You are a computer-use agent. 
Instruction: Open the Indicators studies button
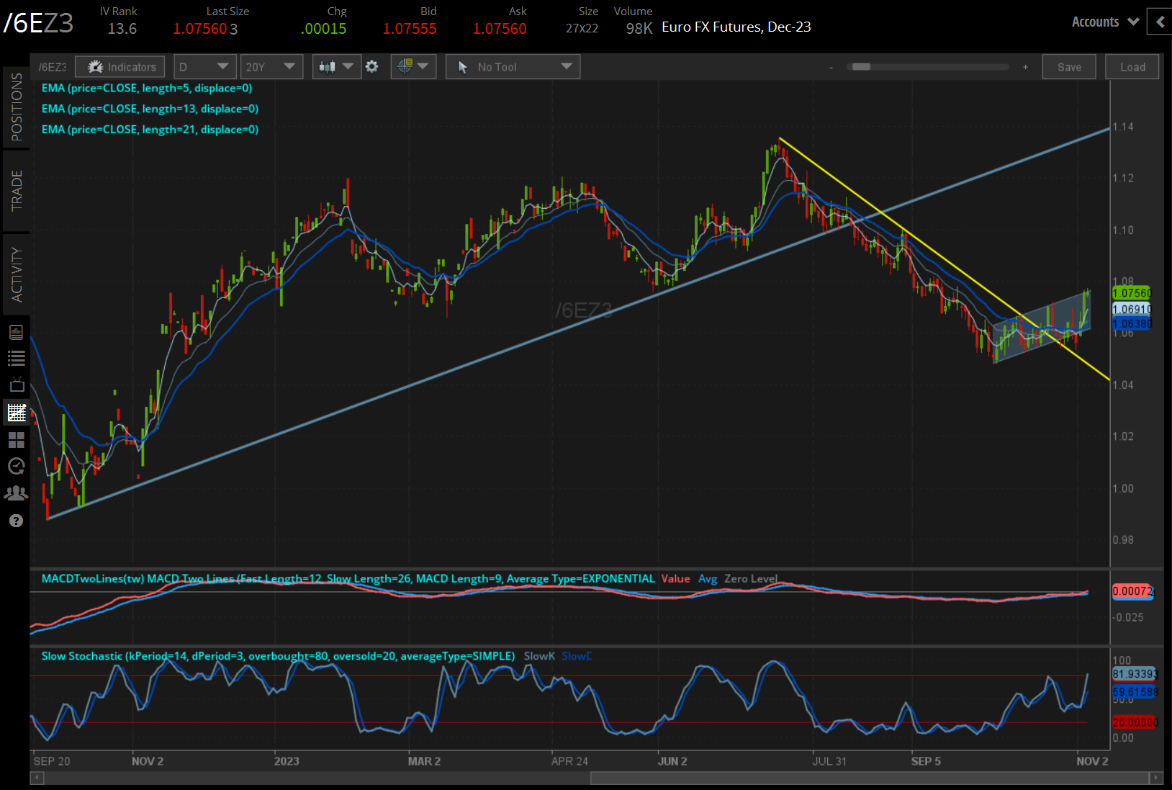(x=120, y=67)
